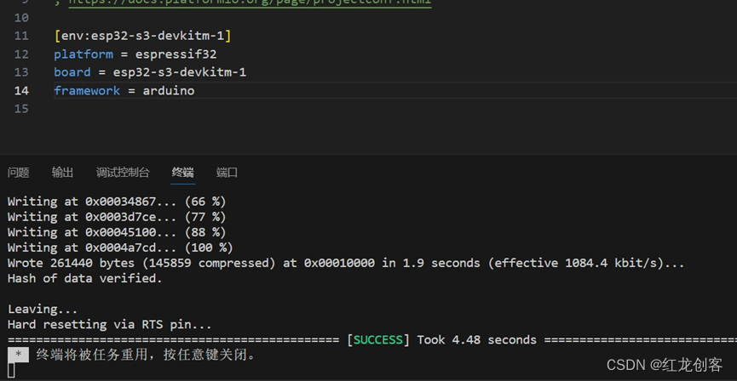Select the 终端 tab
The width and height of the screenshot is (737, 381).
182,173
